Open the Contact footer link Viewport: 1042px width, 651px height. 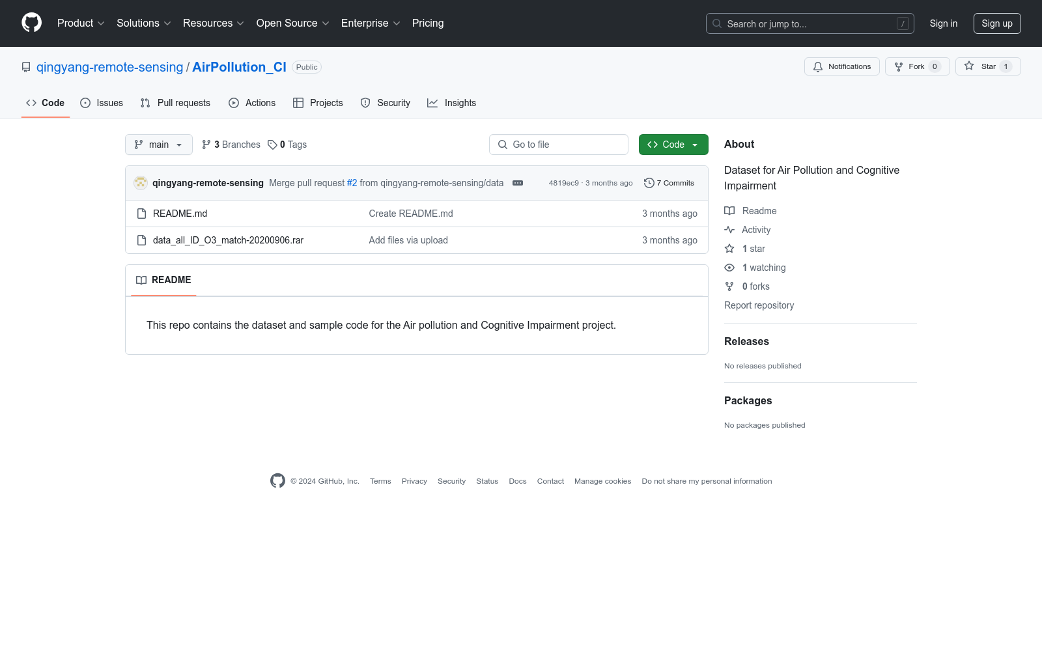pyautogui.click(x=550, y=481)
